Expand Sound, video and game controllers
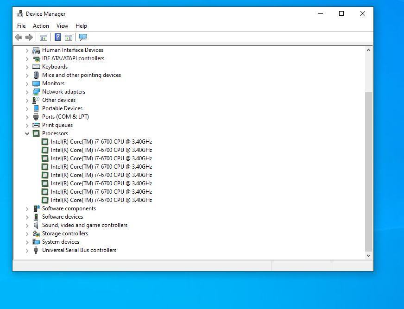Screen dimensions: 404x309 coord(27,226)
